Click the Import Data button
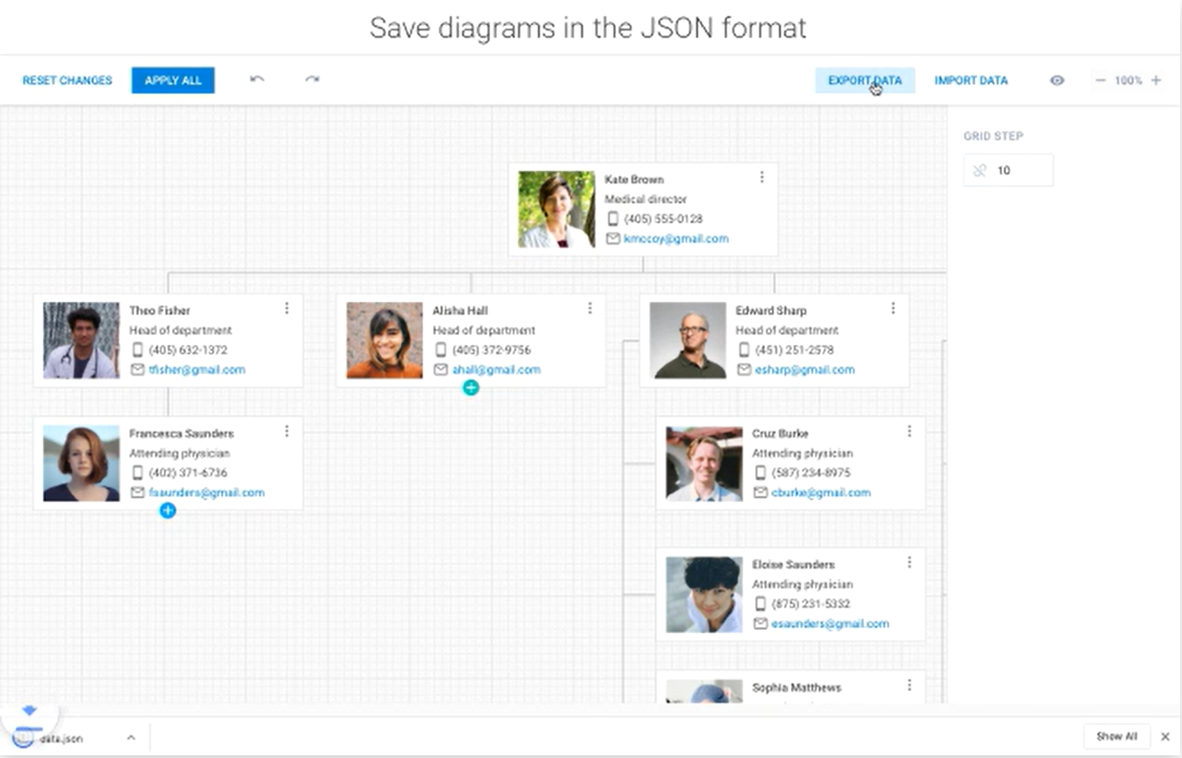1182x758 pixels. [x=971, y=80]
